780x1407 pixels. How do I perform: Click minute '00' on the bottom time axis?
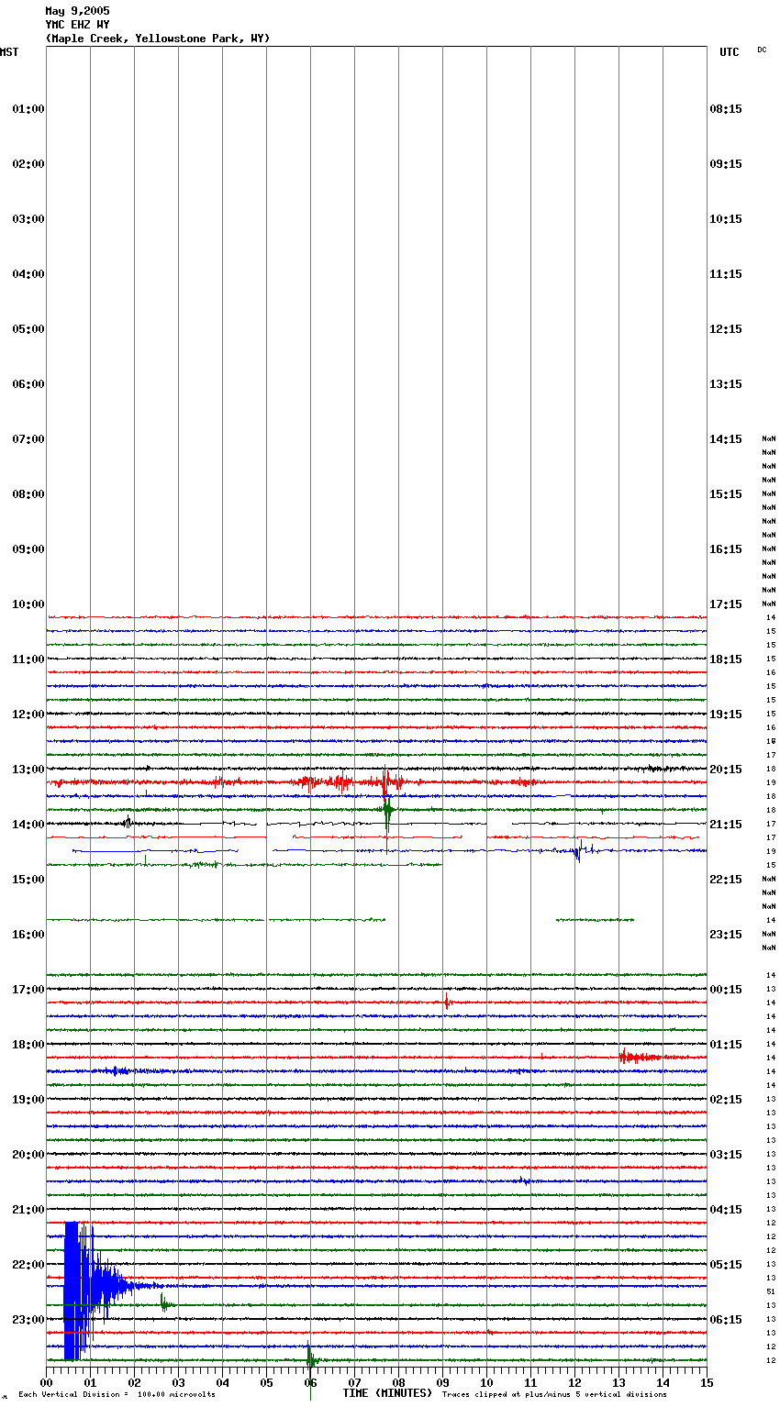(46, 1382)
